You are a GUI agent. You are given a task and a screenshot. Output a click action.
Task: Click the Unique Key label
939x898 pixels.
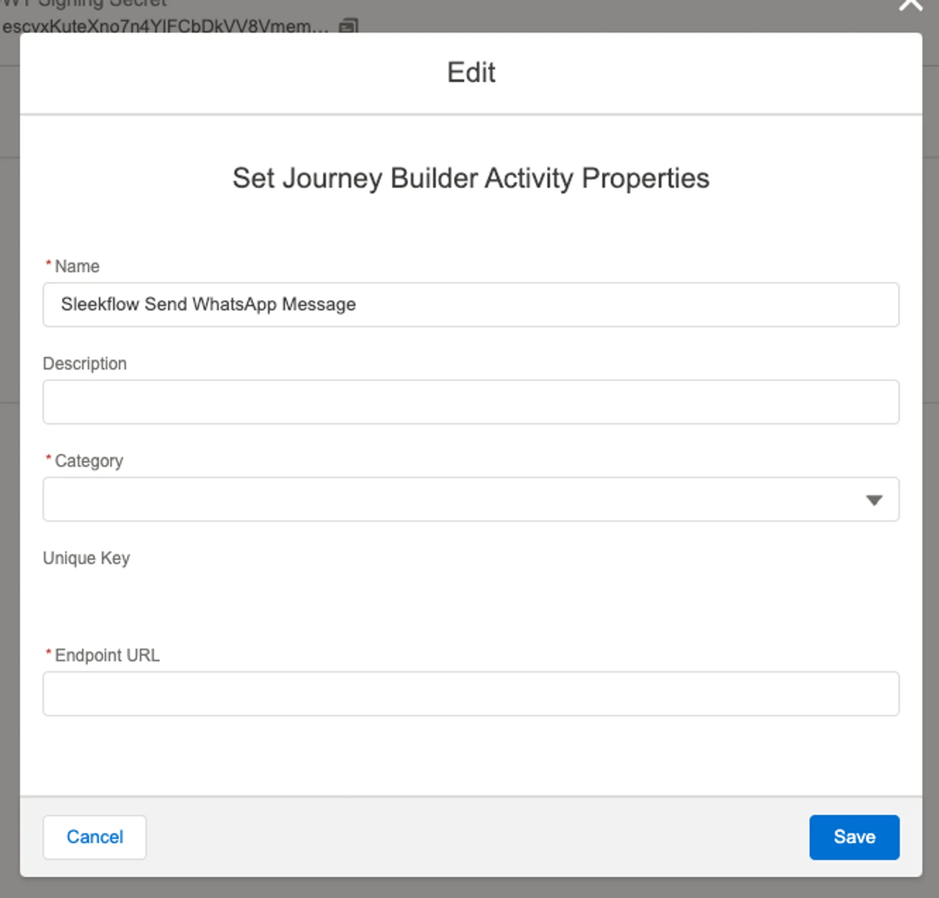(x=86, y=558)
